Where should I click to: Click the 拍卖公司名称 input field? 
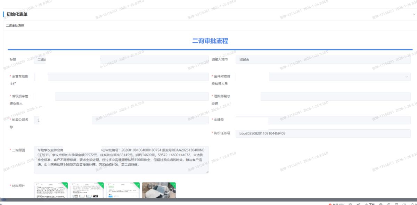point(149,120)
